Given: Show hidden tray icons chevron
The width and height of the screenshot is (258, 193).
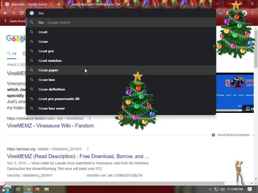Looking at the screenshot, I should tap(210, 189).
